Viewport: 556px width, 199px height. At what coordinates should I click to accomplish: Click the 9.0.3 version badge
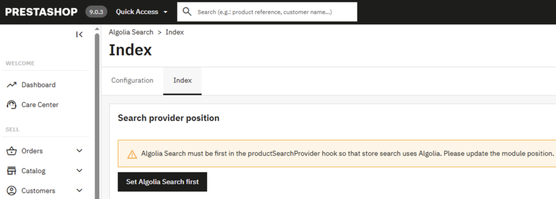click(x=96, y=12)
